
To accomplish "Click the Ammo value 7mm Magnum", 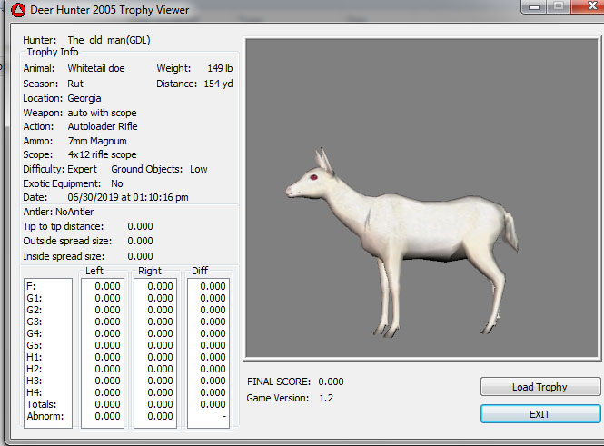I will coord(97,141).
